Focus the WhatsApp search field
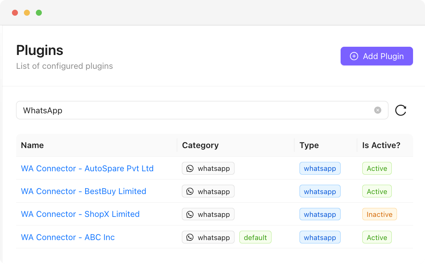 tap(202, 110)
